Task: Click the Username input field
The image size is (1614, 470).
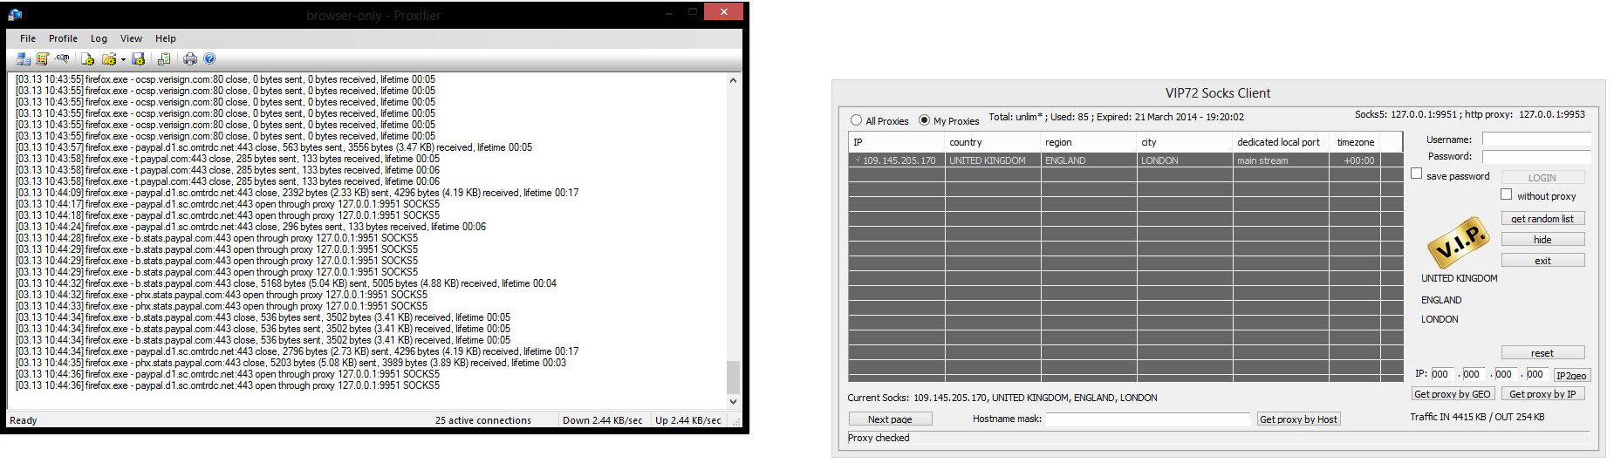Action: (x=1535, y=139)
